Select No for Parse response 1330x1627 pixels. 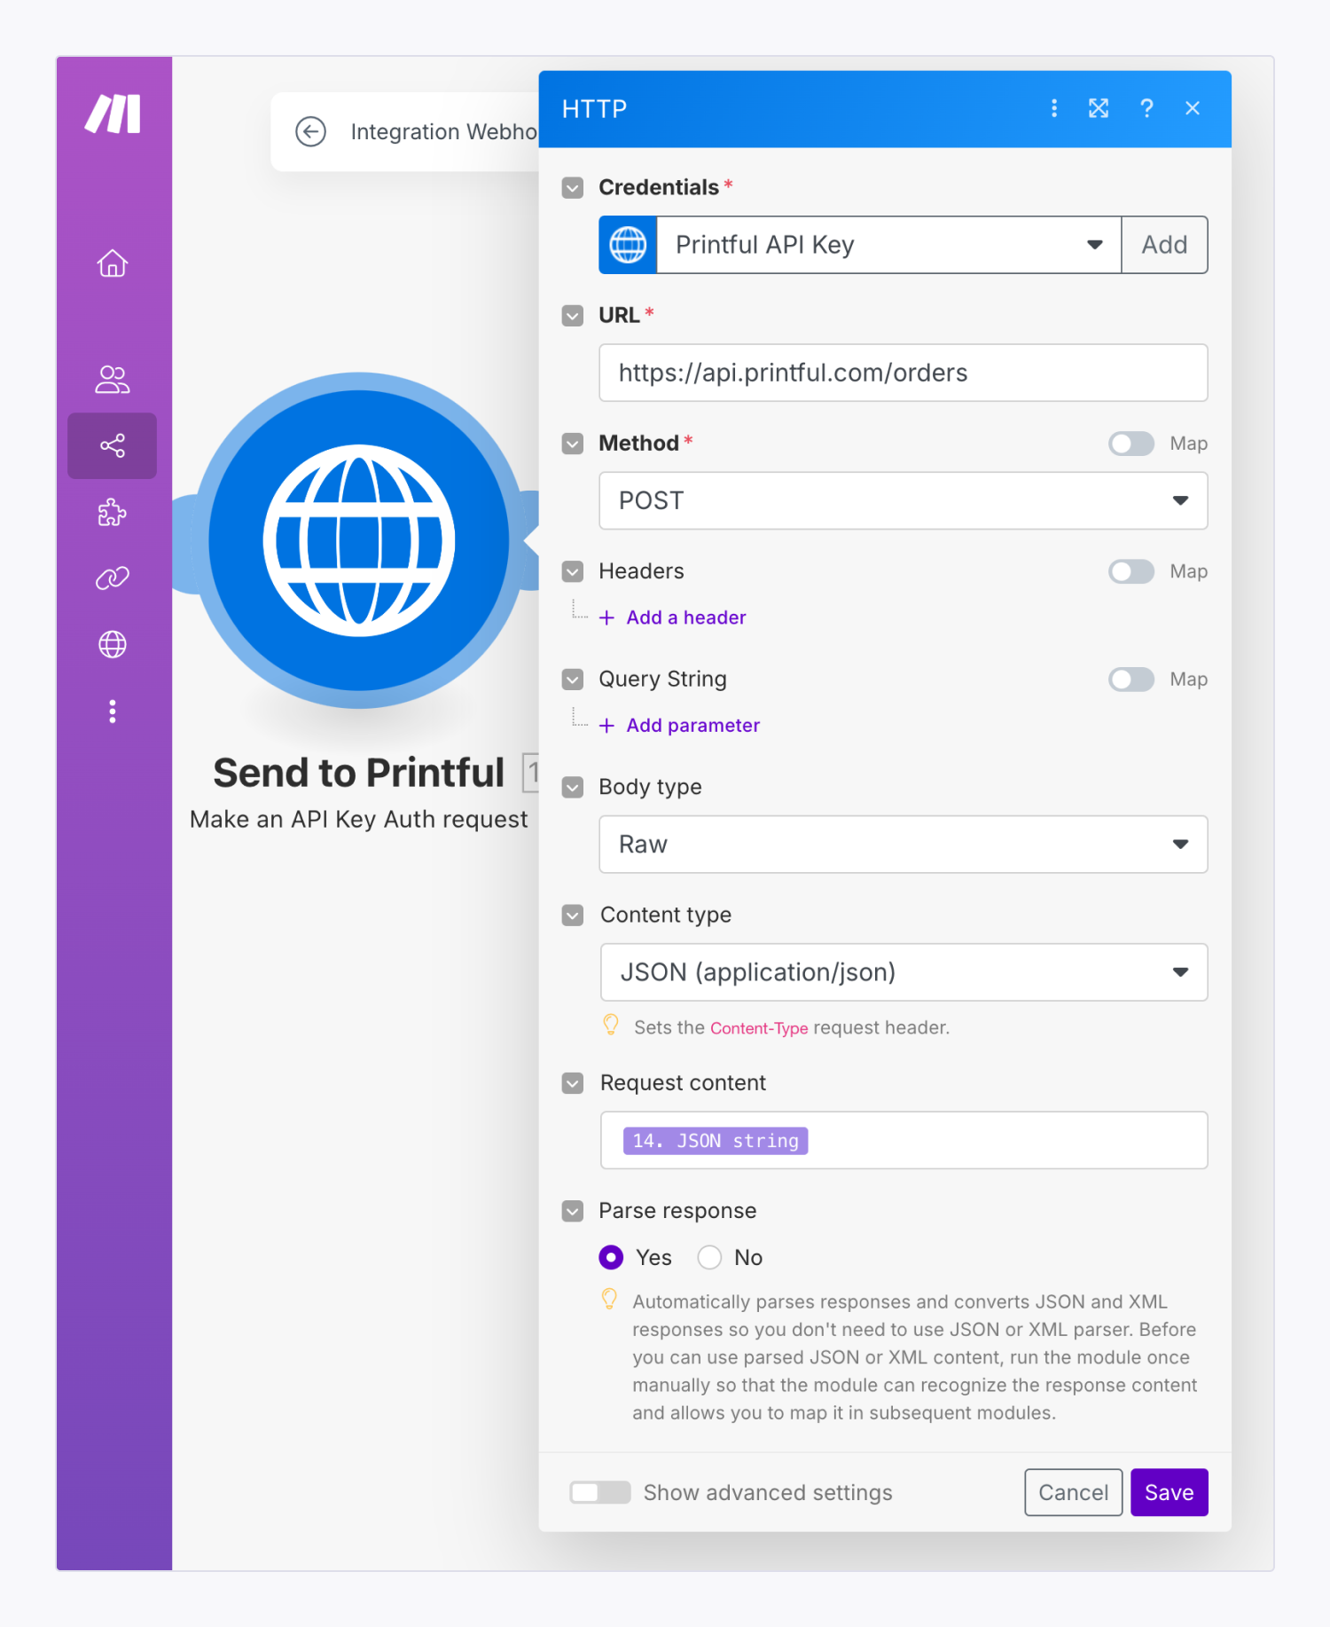709,1257
